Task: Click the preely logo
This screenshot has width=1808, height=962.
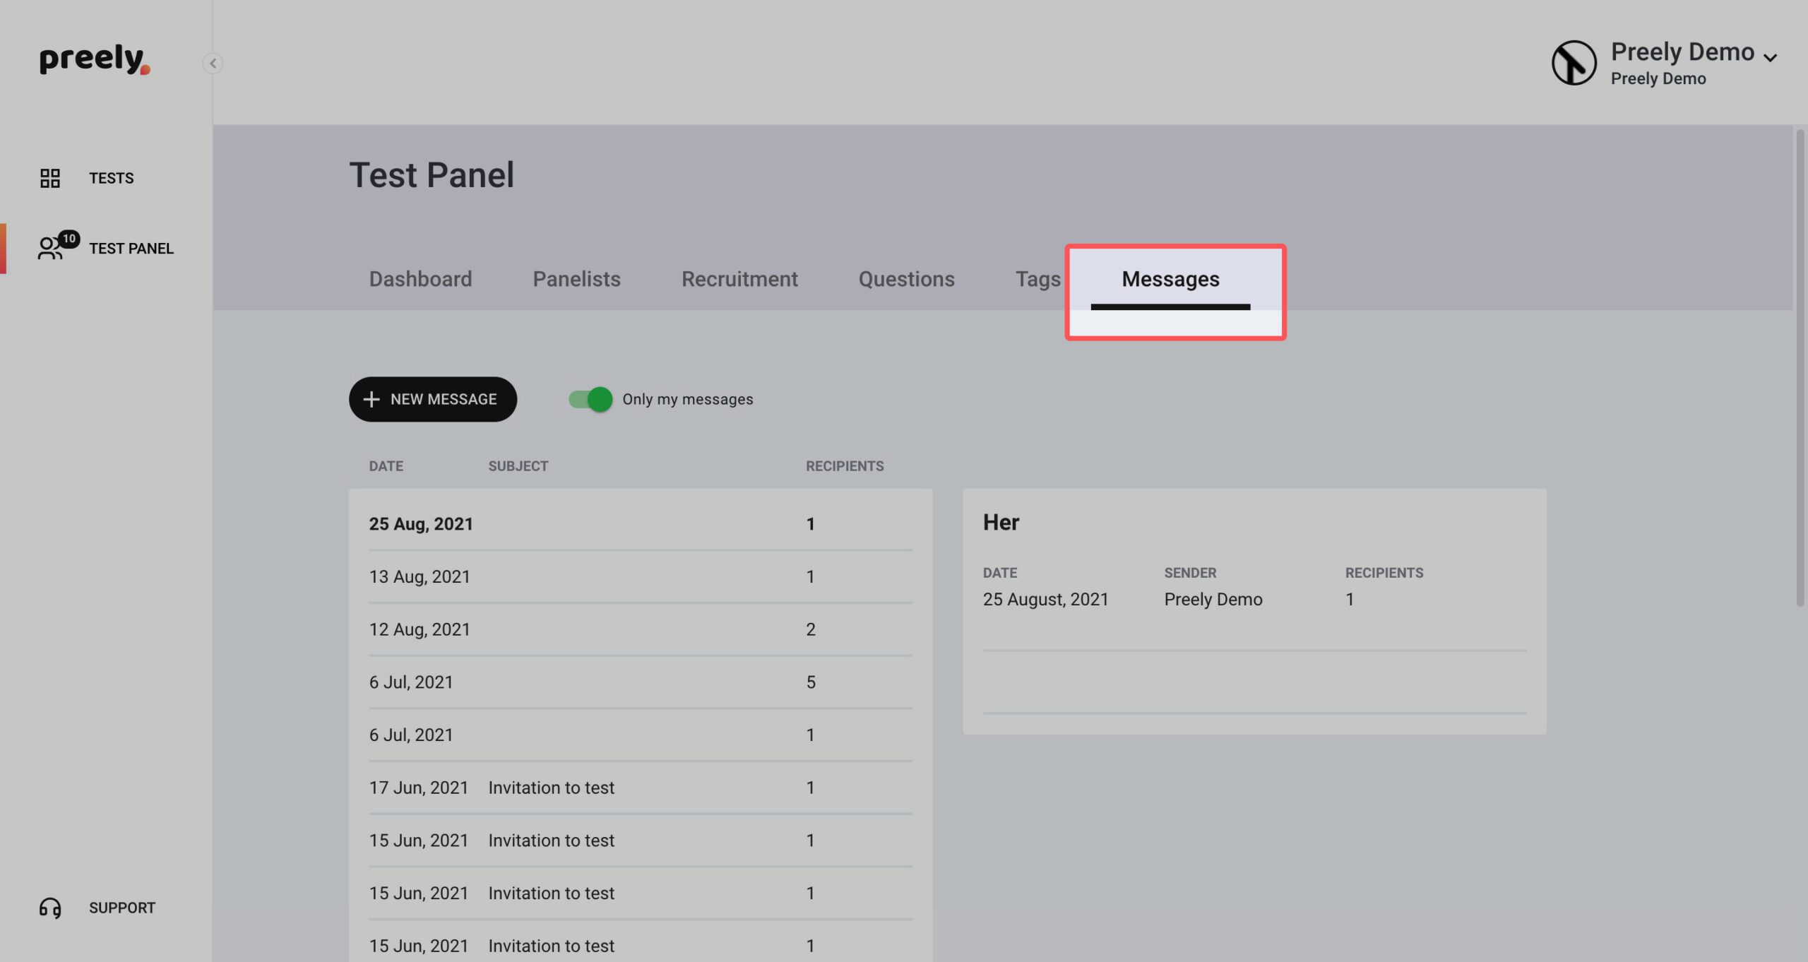Action: 95,59
